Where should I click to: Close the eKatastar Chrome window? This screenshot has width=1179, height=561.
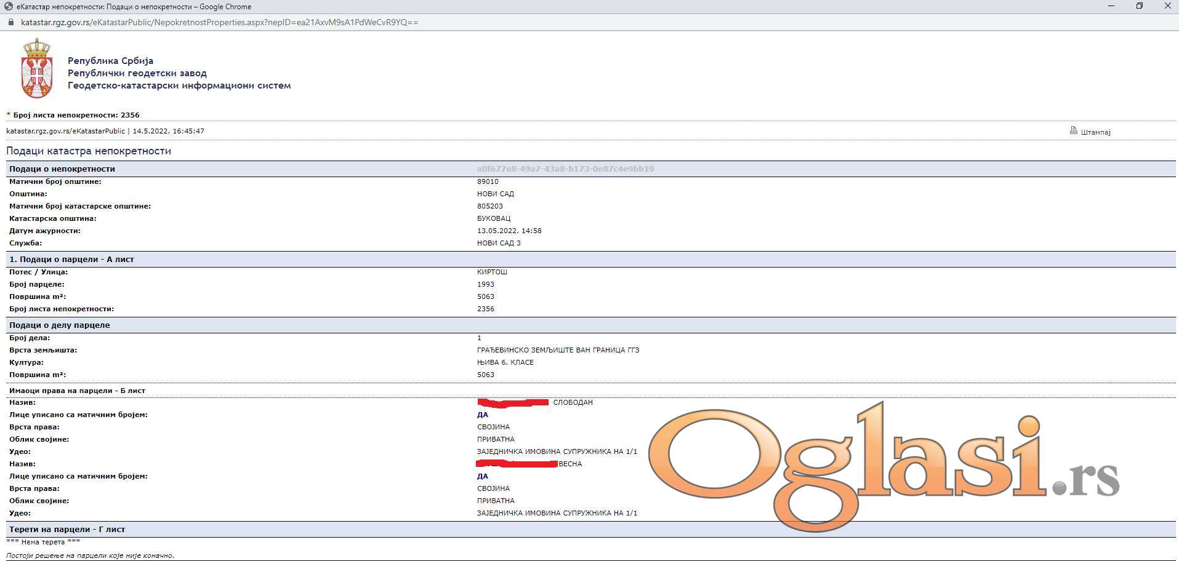click(1167, 6)
